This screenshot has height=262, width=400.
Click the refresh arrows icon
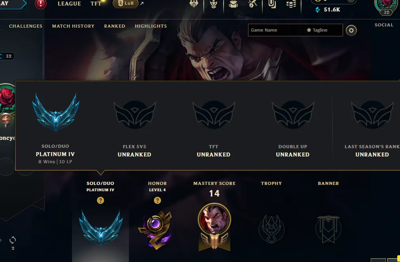coord(13,240)
